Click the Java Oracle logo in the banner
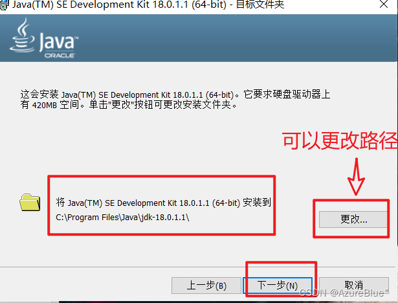The width and height of the screenshot is (398, 303). click(44, 38)
